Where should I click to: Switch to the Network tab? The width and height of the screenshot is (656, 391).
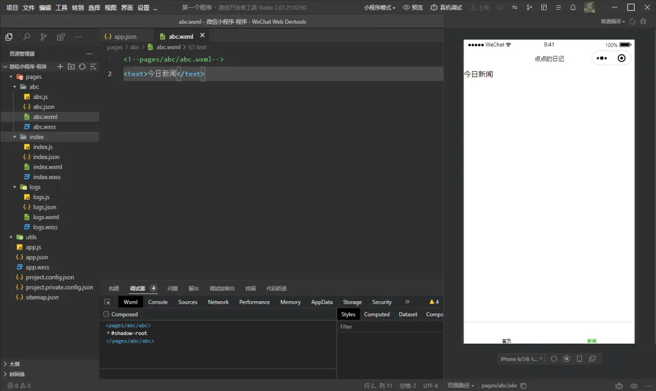[218, 302]
